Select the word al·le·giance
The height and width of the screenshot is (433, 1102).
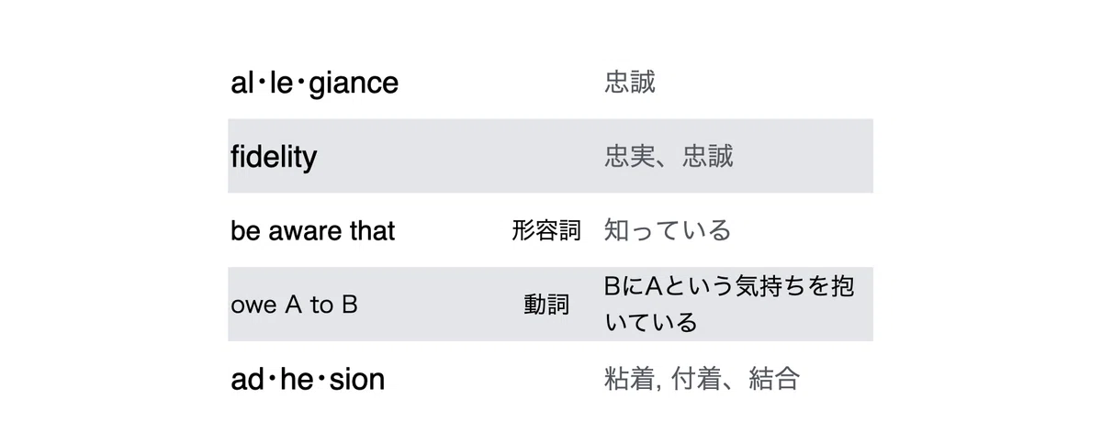314,83
